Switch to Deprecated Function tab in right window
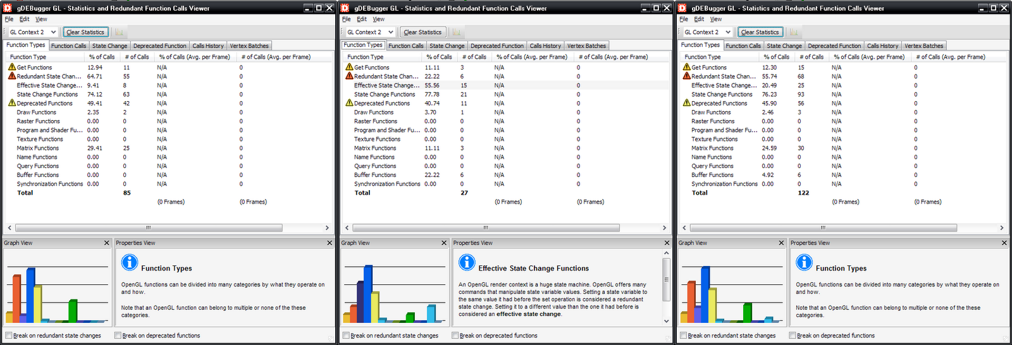This screenshot has height=345, width=1012. [x=834, y=45]
